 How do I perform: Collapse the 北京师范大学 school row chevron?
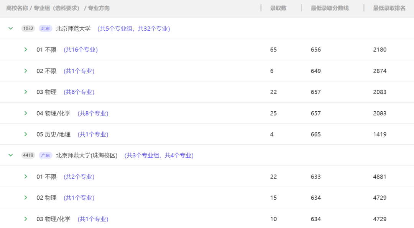pos(11,28)
